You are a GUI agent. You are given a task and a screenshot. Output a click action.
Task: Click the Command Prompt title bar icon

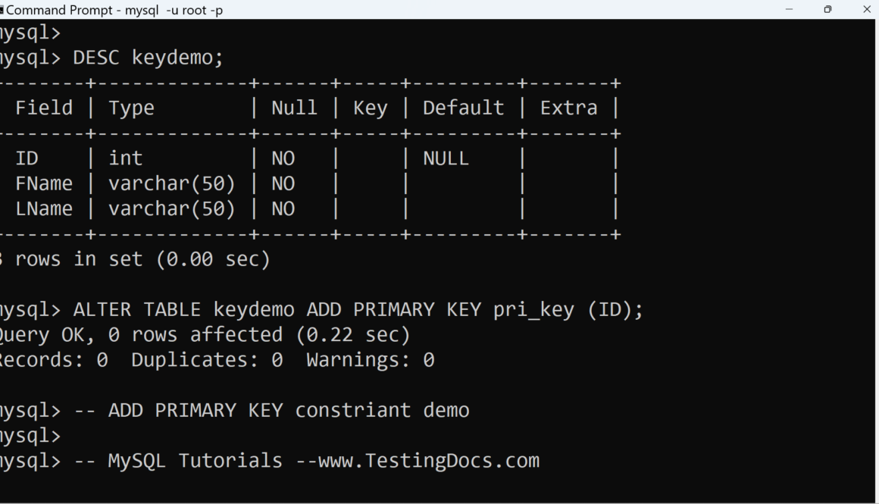[x=2, y=10]
